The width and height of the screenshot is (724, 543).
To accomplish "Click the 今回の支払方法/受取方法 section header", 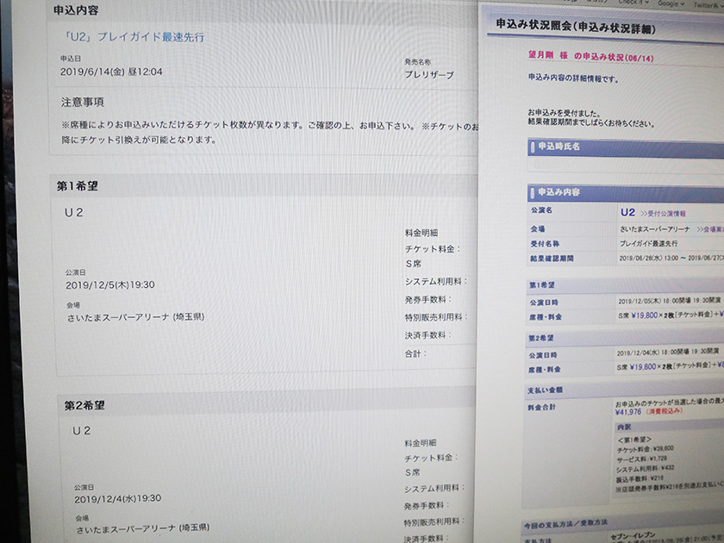I will (x=565, y=525).
